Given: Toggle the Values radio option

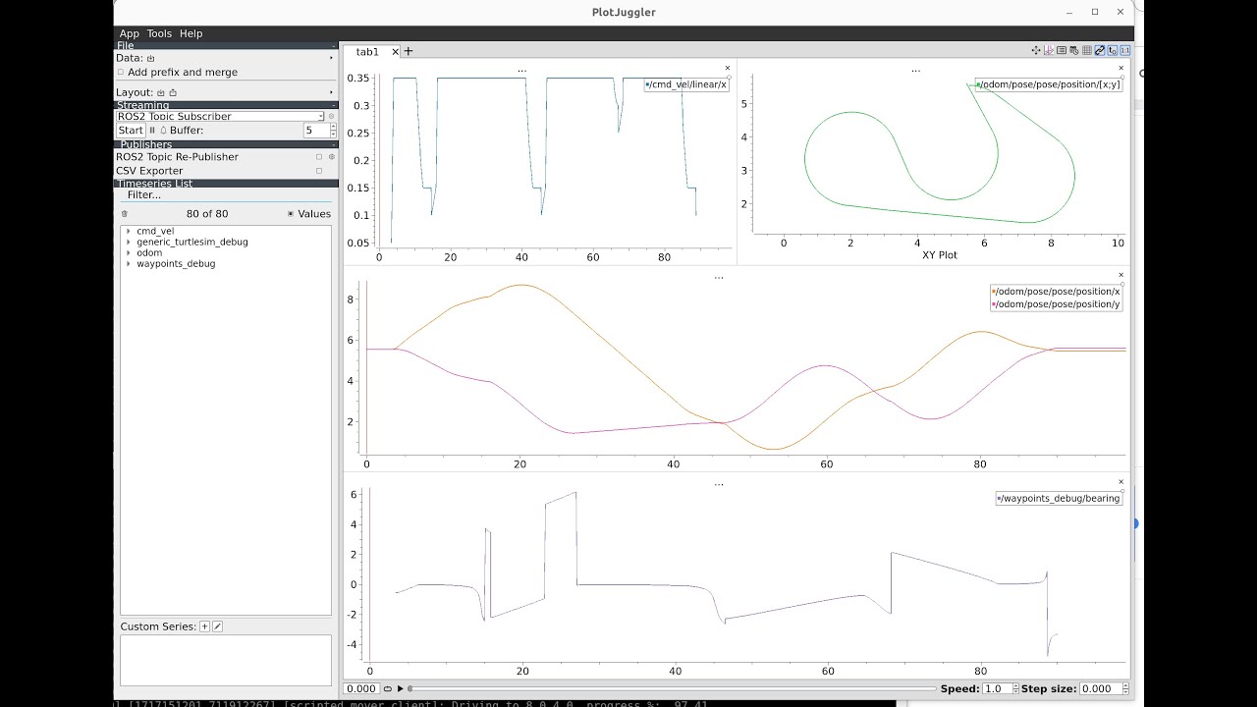Looking at the screenshot, I should 291,214.
